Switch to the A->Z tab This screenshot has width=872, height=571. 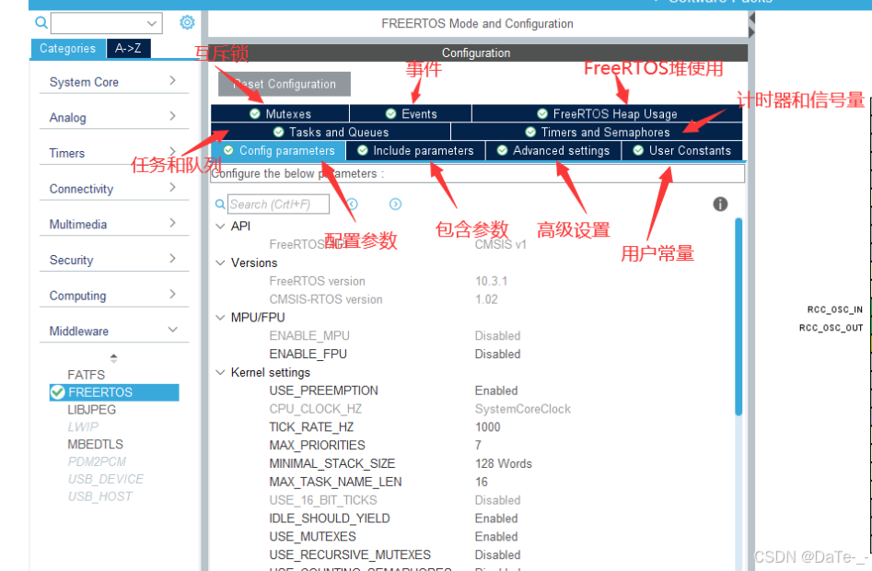[x=128, y=49]
